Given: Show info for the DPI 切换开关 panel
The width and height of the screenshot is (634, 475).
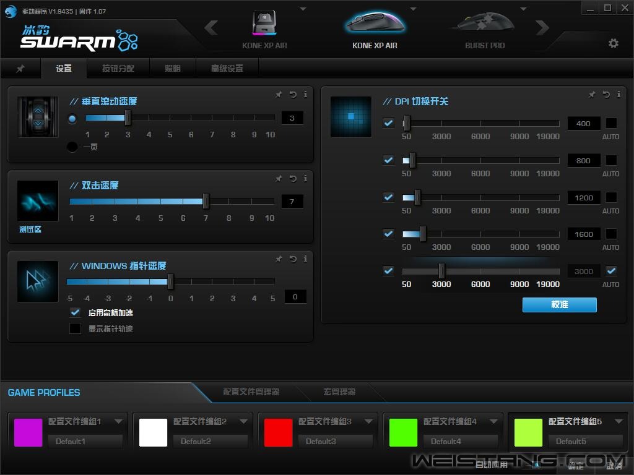Looking at the screenshot, I should point(619,95).
